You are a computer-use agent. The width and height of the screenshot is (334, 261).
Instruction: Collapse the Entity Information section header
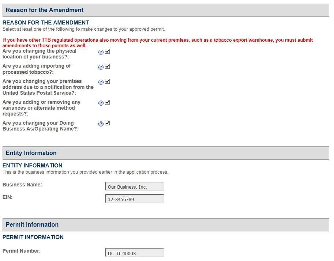pyautogui.click(x=166, y=153)
